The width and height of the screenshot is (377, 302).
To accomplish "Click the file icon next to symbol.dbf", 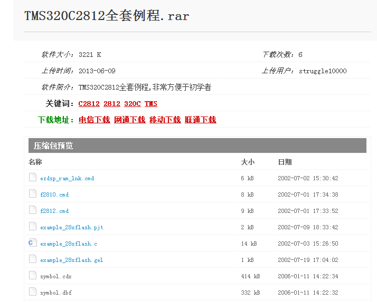I will pos(33,292).
